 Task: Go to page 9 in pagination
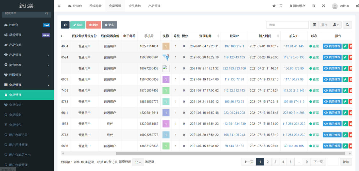point(307,162)
